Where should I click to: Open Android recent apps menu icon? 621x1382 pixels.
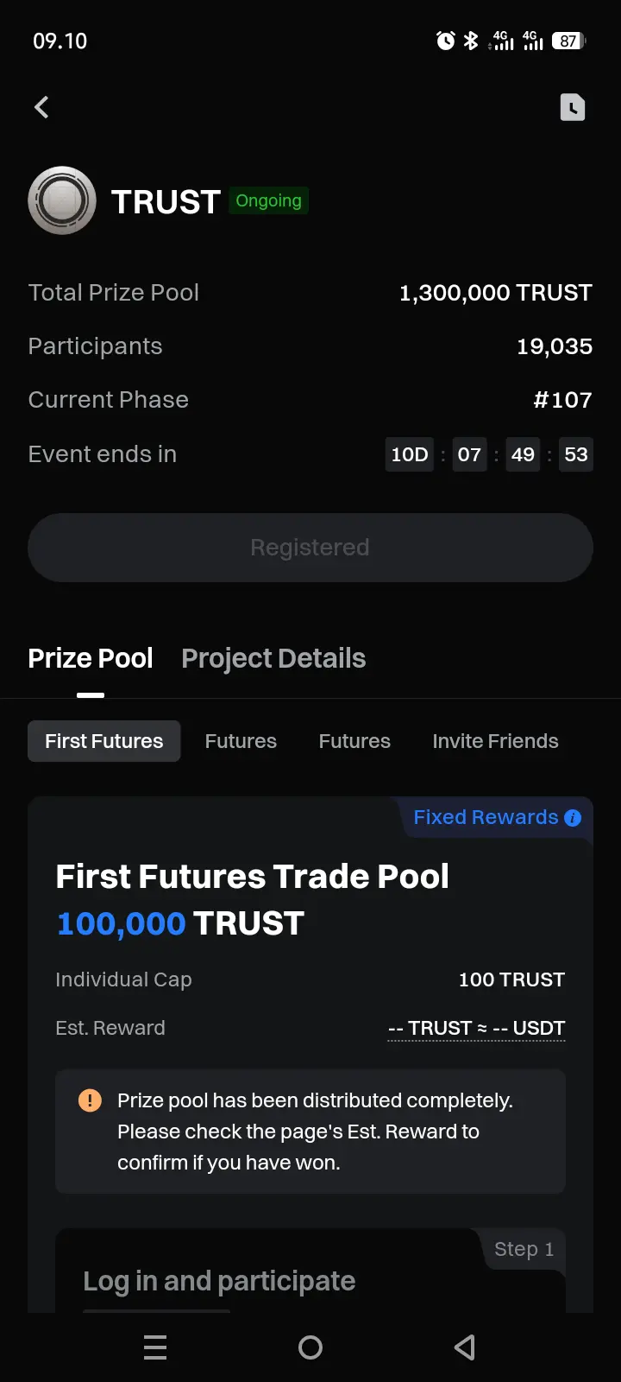pyautogui.click(x=155, y=1347)
